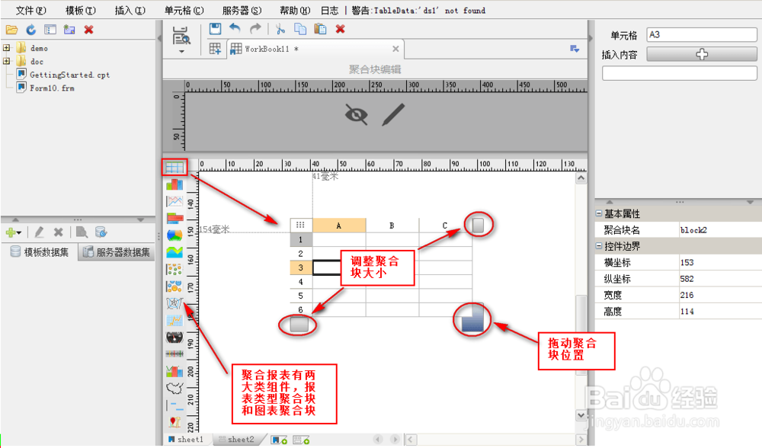The width and height of the screenshot is (762, 448).
Task: Edit dataset with the pencil icon in the dataset toolbar
Action: 40,232
